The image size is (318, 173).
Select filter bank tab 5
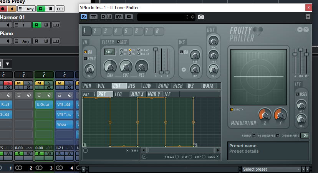(x=128, y=31)
